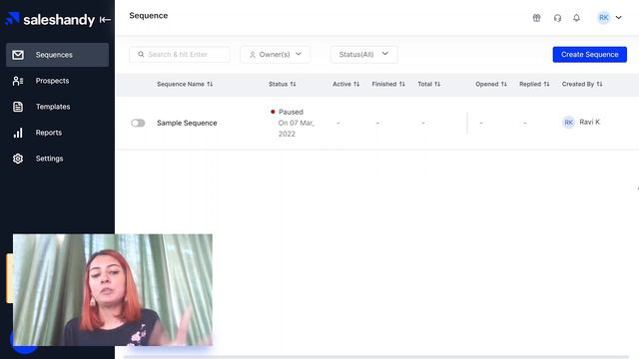Sort by the Active column
Screen dimensions: 639x359
[346, 84]
